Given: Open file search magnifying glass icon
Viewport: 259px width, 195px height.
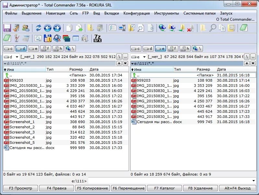Looking at the screenshot, I should 213,28.
